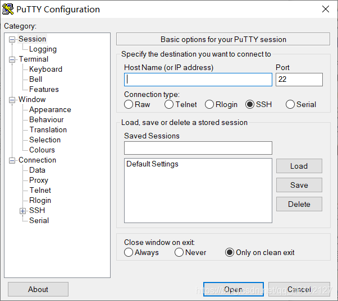Collapse the Connection category node
Image resolution: width=338 pixels, height=301 pixels.
tap(12, 160)
